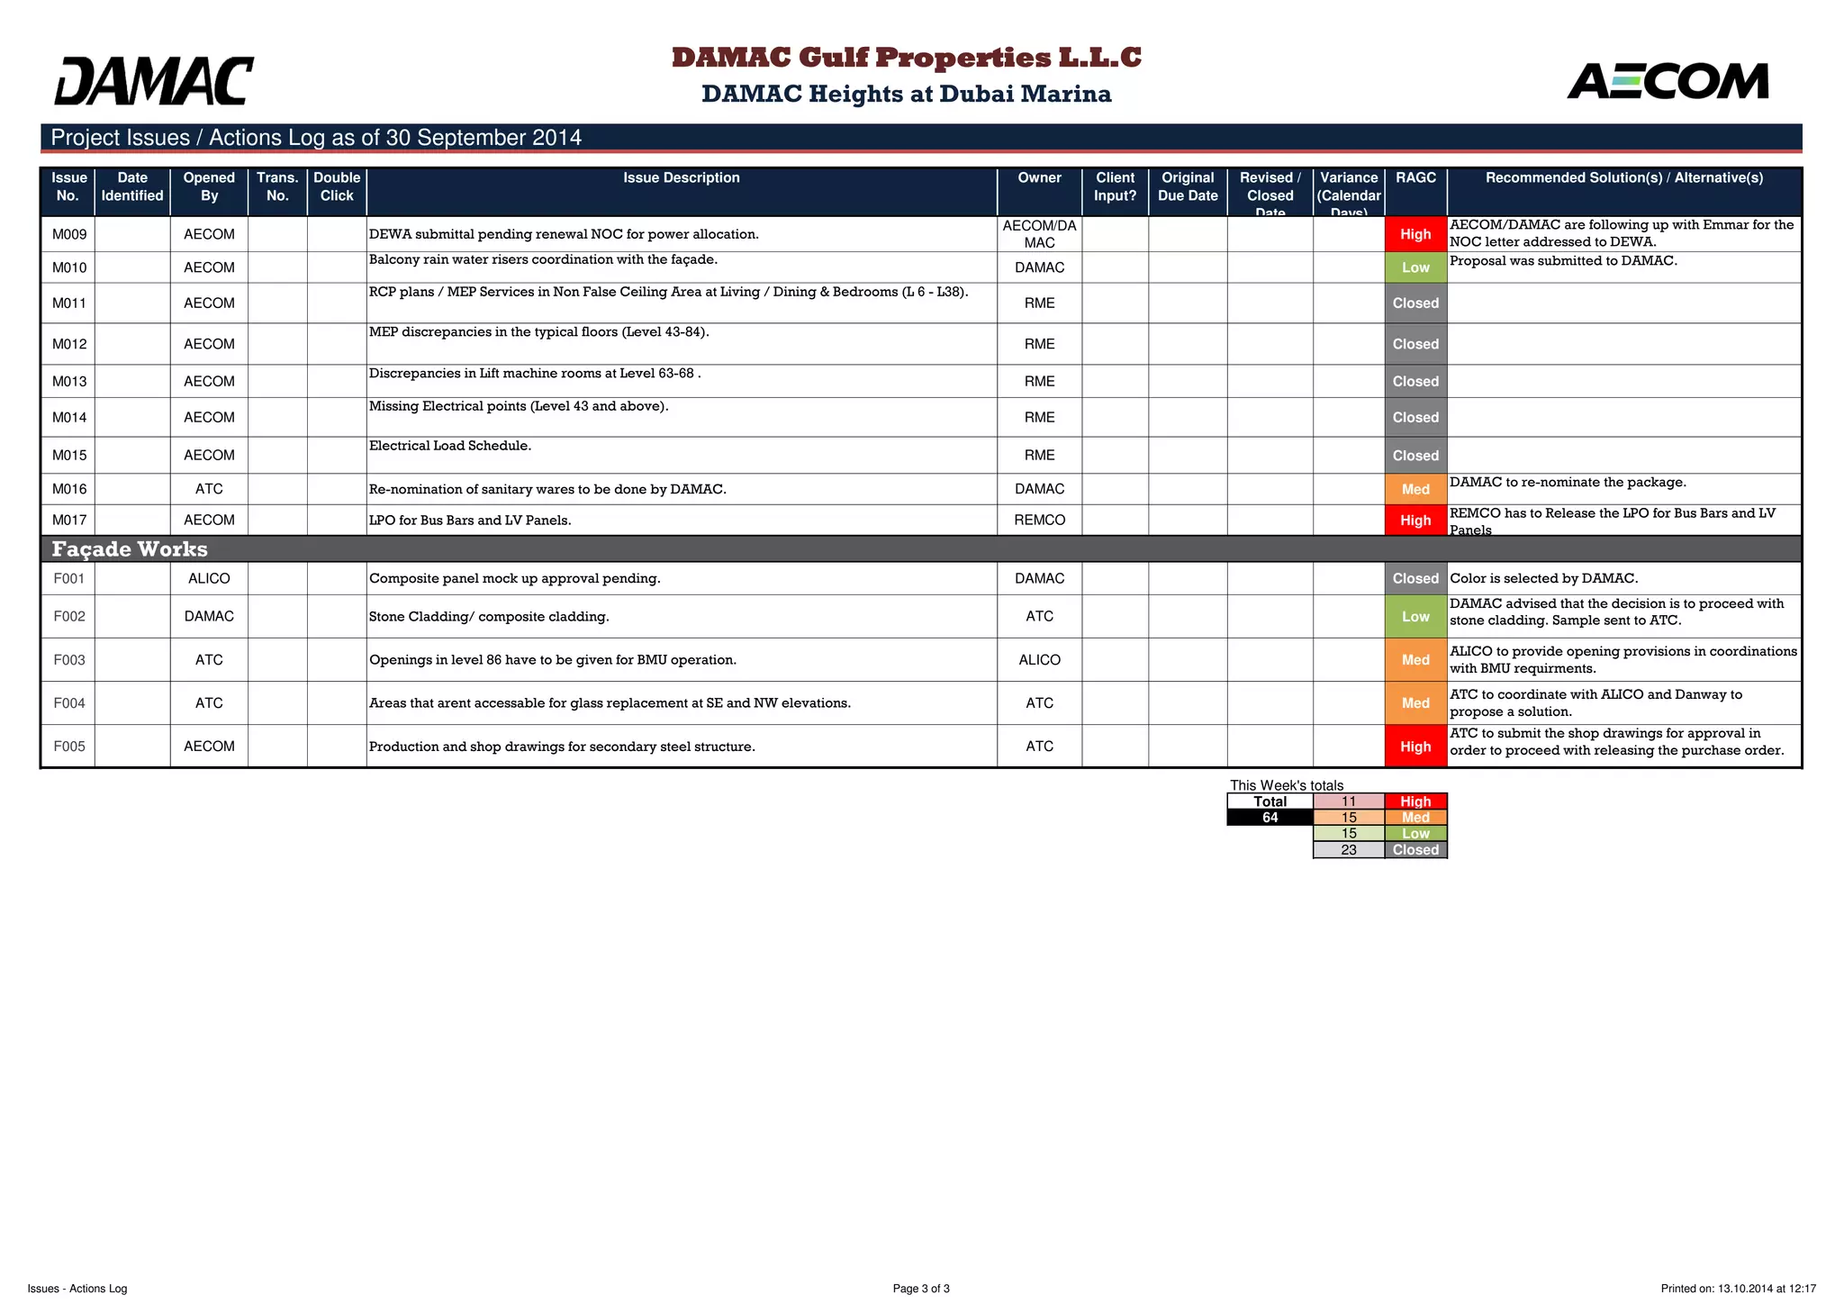Click issue number M010
The height and width of the screenshot is (1304, 1844).
pyautogui.click(x=69, y=267)
